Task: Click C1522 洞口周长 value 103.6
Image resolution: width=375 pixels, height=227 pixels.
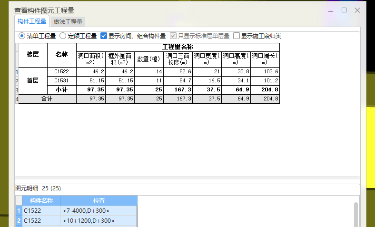Action: point(265,72)
